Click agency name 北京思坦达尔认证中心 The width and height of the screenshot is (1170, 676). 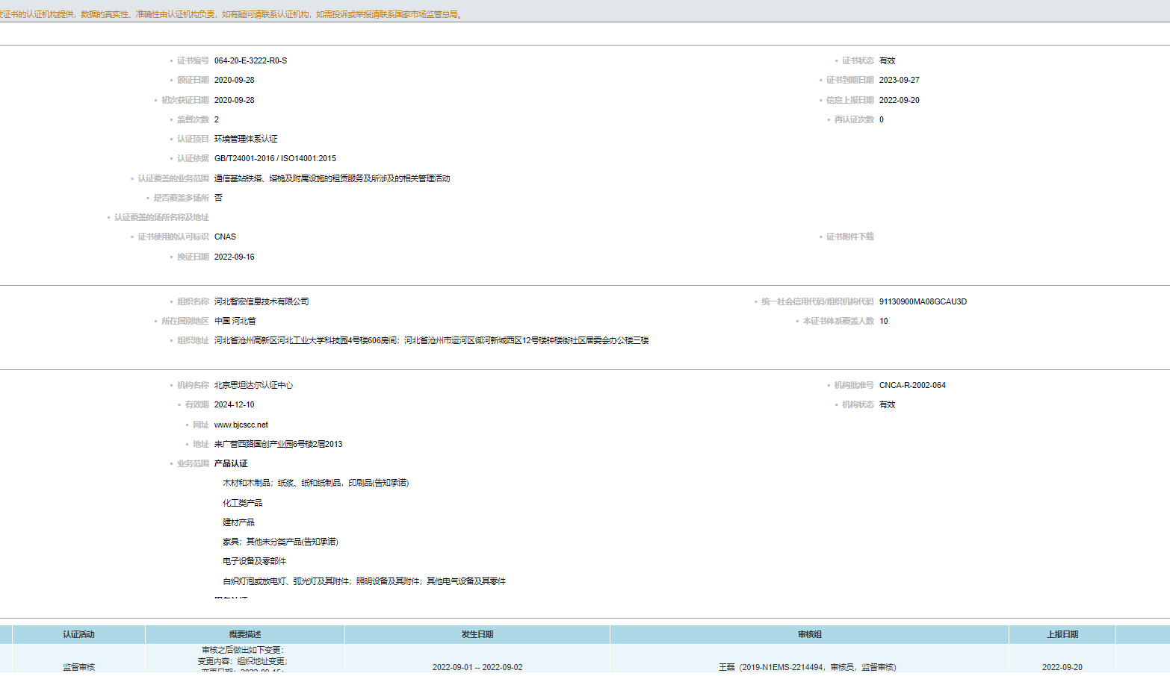253,385
